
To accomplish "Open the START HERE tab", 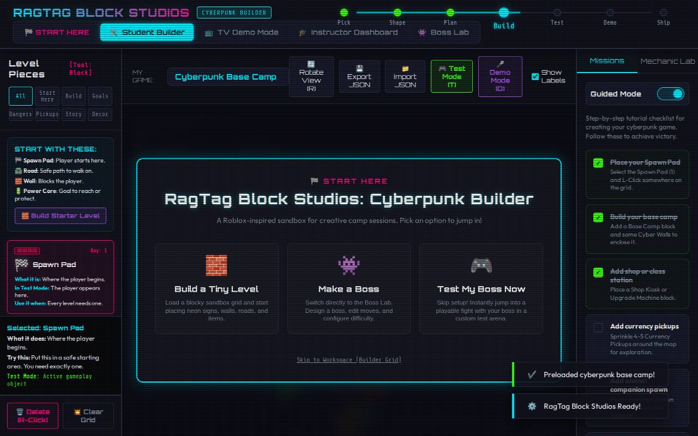I will tap(57, 32).
